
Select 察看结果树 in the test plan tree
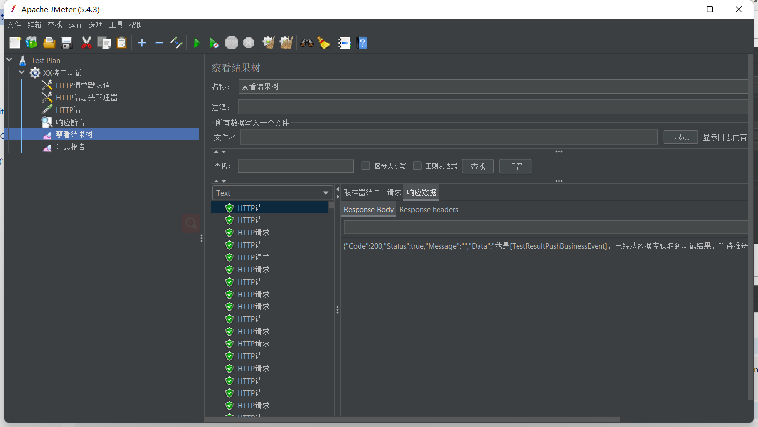click(x=74, y=134)
